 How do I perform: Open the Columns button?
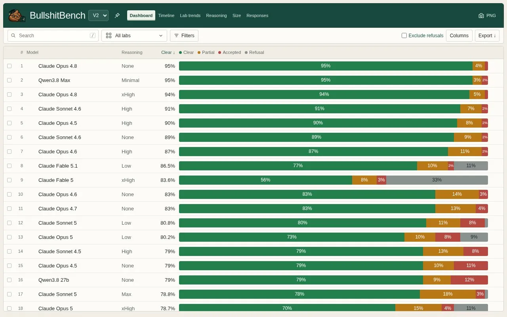point(459,36)
